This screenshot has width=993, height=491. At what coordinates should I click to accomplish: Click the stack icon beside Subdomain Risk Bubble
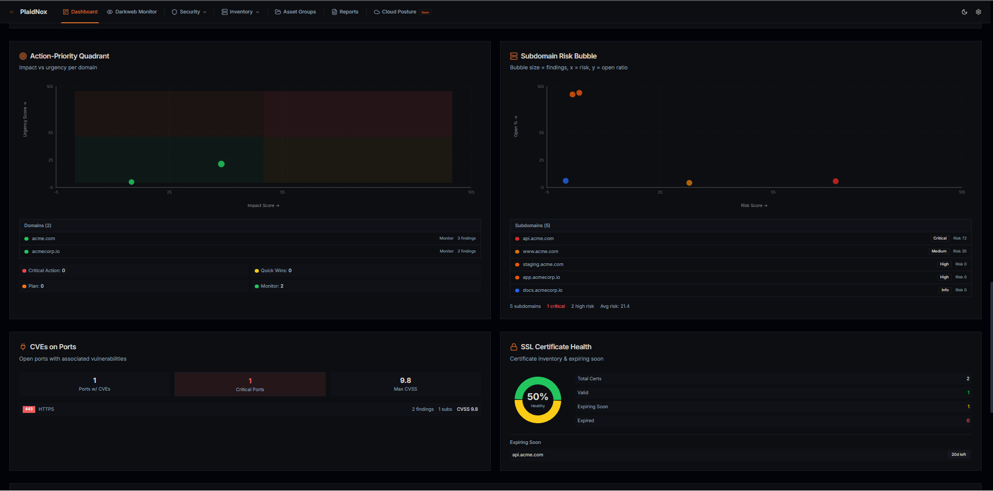513,56
